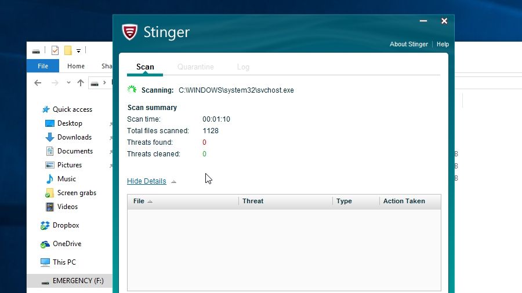Screen dimensions: 522x293
Task: Click the Quick access star icon
Action: coord(46,109)
